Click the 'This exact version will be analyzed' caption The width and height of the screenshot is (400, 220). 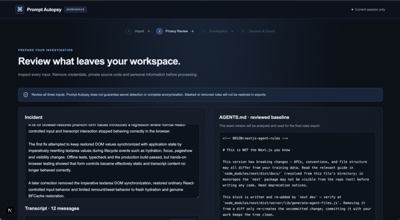269,126
